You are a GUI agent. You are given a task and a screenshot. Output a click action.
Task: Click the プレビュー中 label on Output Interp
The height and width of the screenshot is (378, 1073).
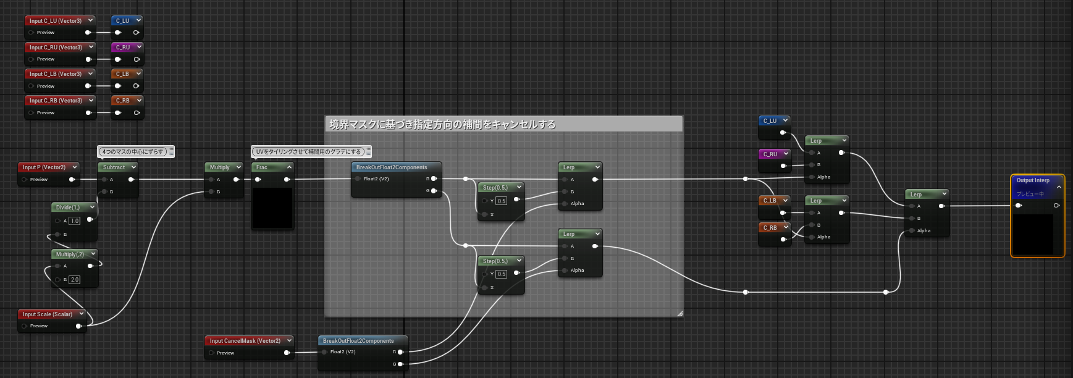1030,194
